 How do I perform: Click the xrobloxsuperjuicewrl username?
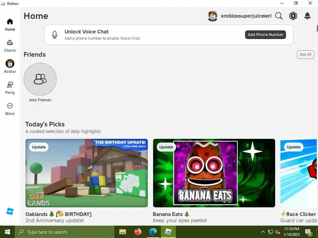pyautogui.click(x=246, y=16)
